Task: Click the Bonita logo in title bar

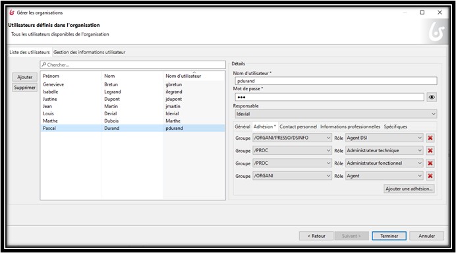Action: point(12,13)
